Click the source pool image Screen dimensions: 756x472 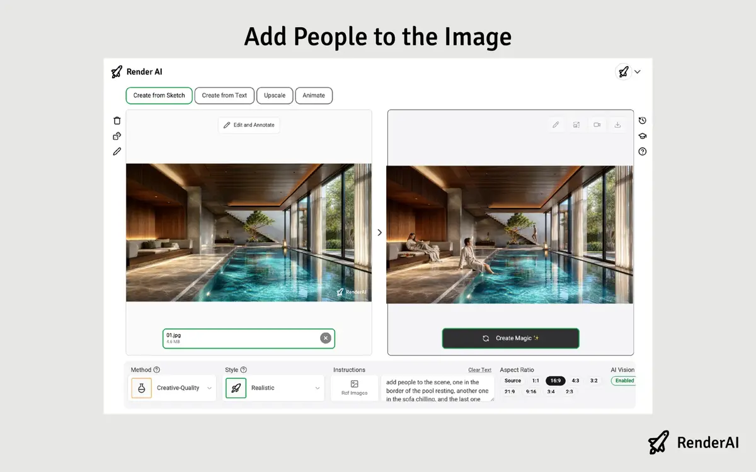click(249, 232)
